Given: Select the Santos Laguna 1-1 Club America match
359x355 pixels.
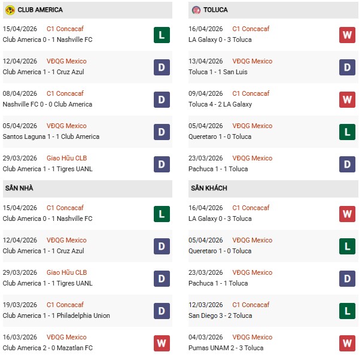Looking at the screenshot, I should 51,136.
